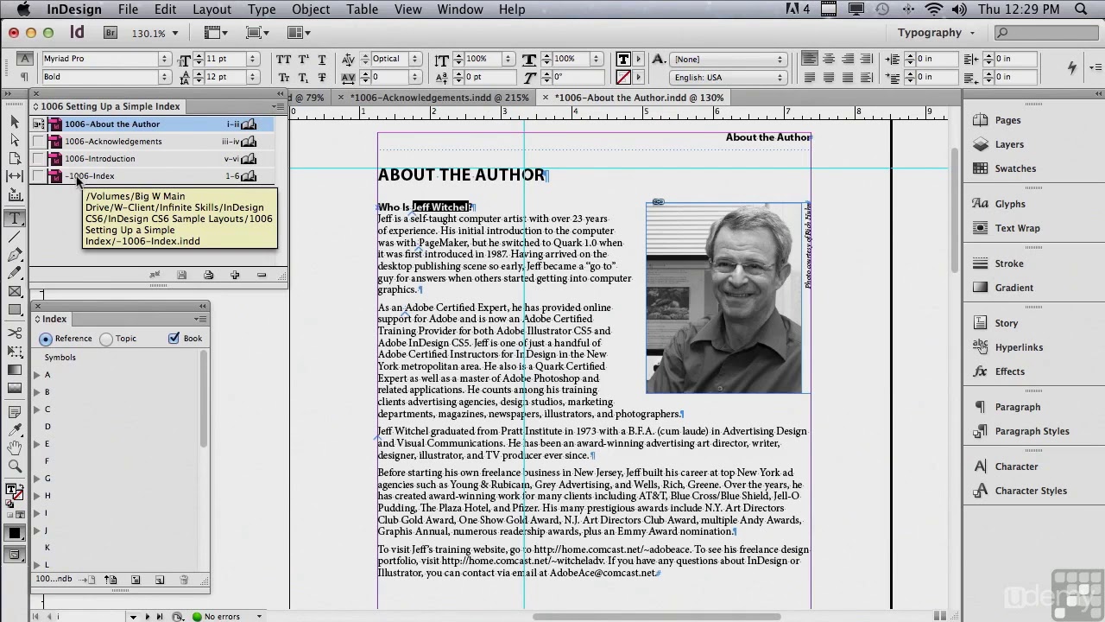
Task: Select the Line tool
Action: coord(15,237)
